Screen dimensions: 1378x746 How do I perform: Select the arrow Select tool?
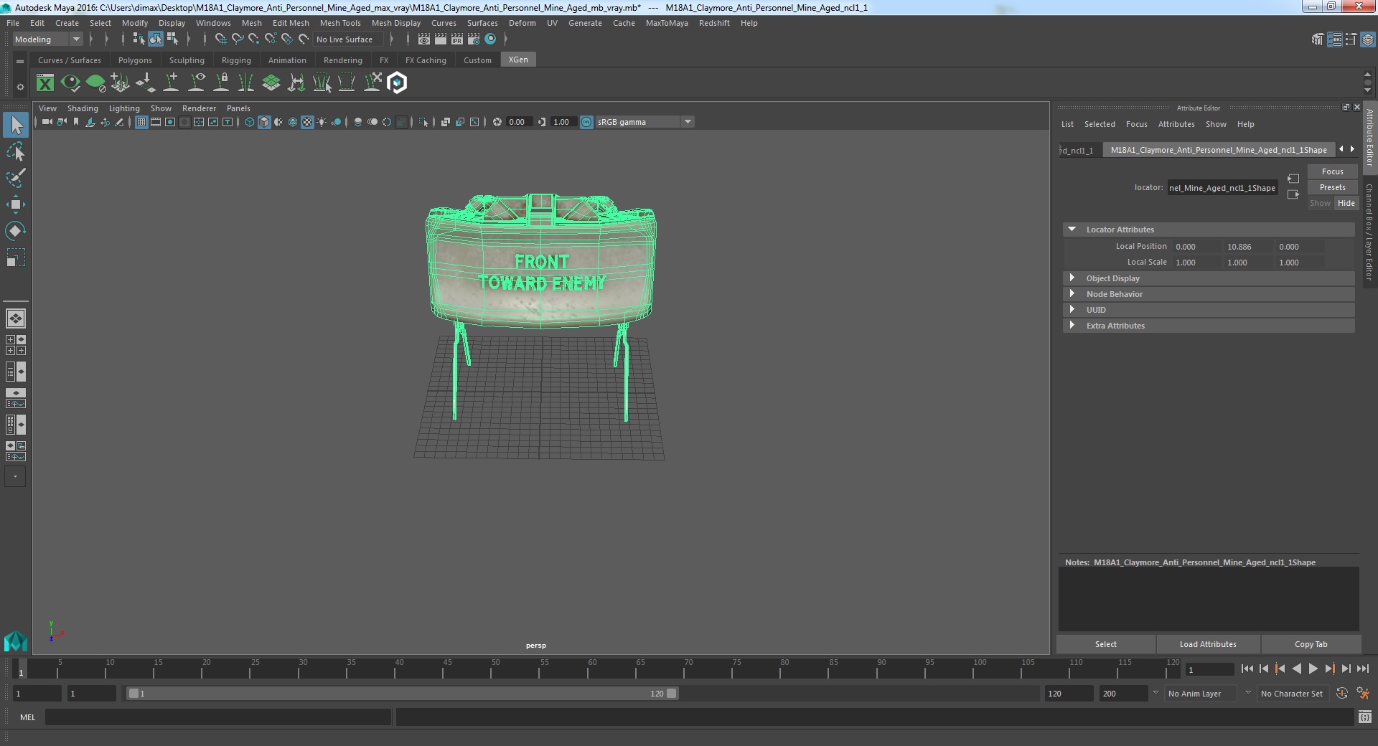(16, 125)
